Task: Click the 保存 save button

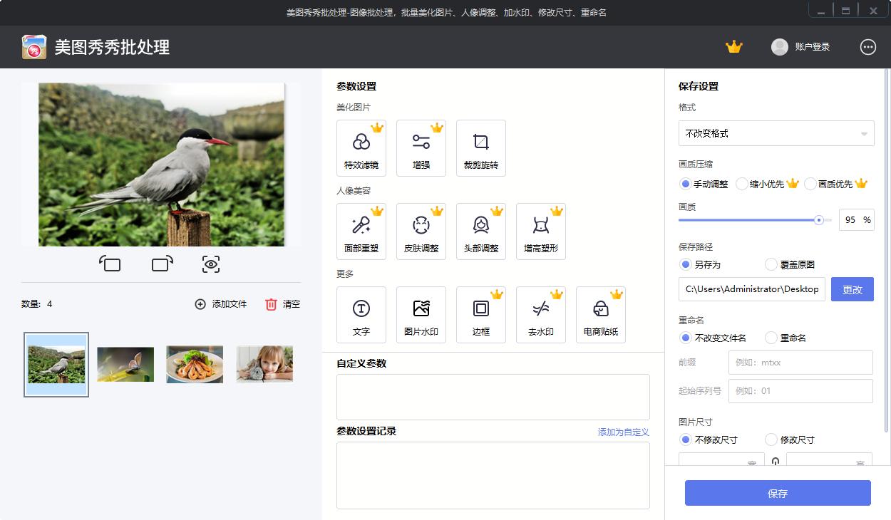Action: (778, 493)
